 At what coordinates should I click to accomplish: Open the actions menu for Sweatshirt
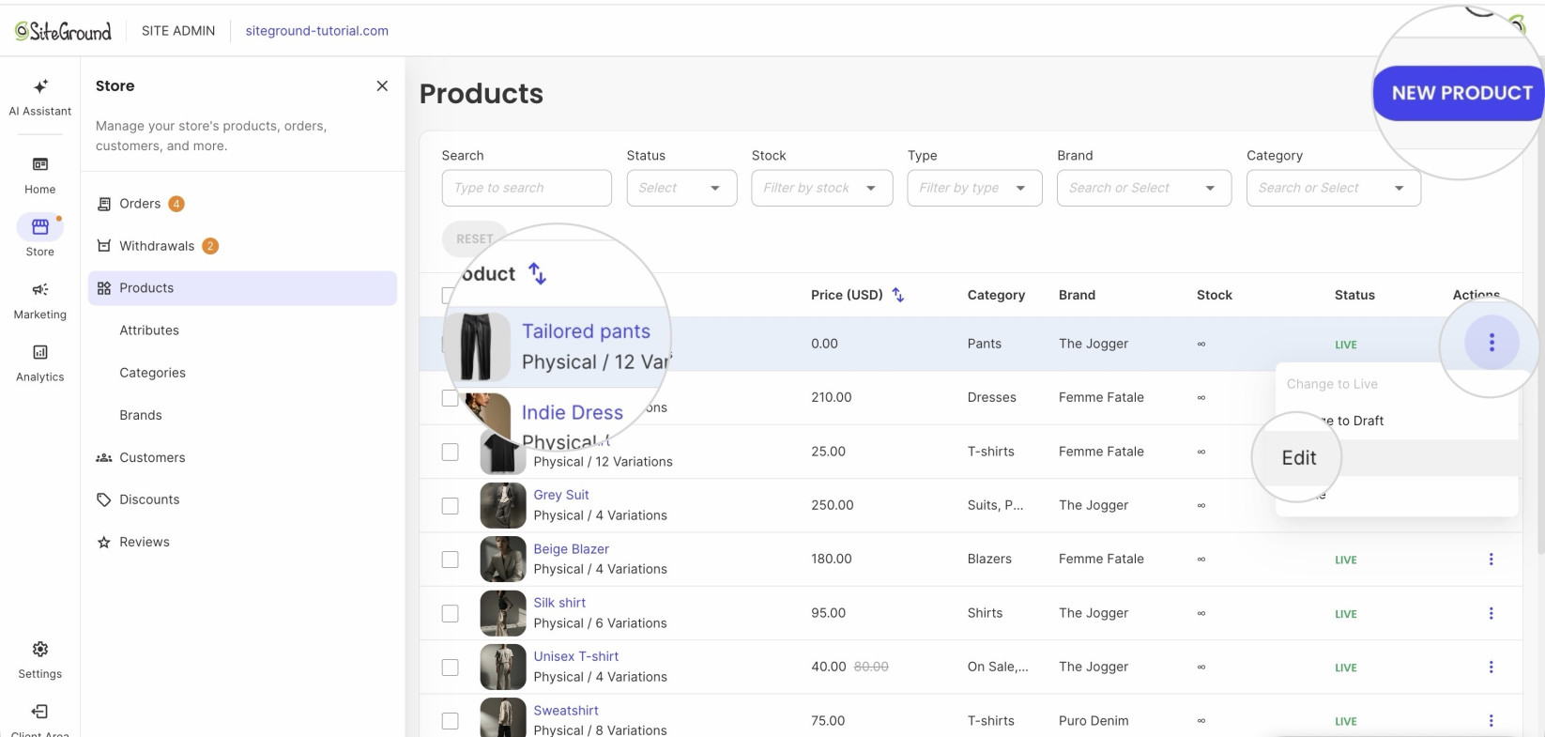pyautogui.click(x=1491, y=721)
